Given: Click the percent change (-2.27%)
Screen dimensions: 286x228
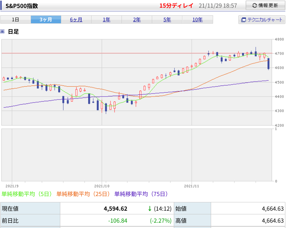Looking at the screenshot, I should (x=161, y=221).
